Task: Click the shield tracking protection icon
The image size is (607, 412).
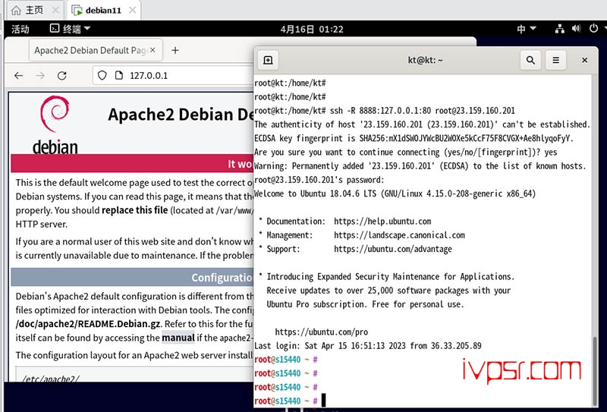Action: 102,75
